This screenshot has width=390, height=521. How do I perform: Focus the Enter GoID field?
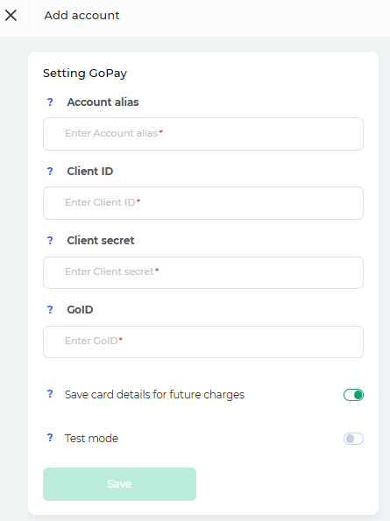(x=203, y=341)
